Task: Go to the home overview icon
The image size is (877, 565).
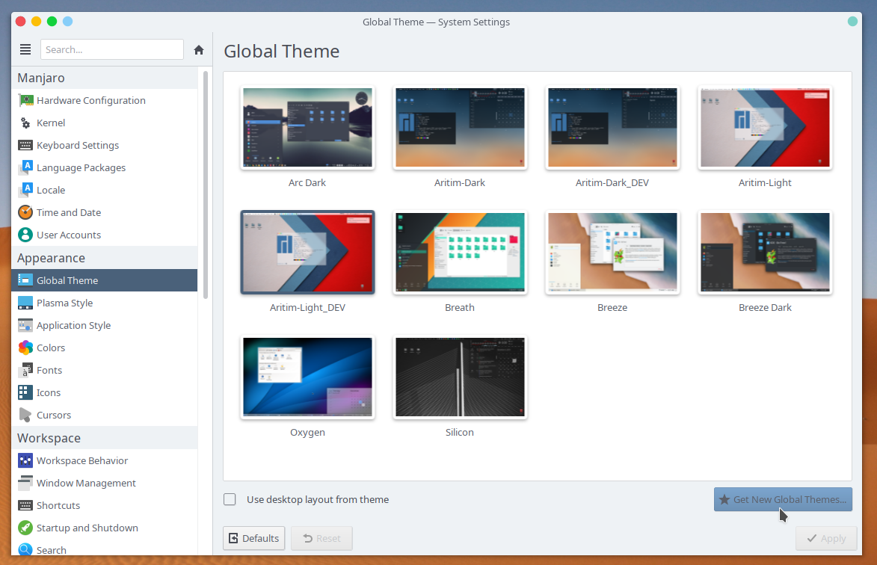Action: click(199, 50)
